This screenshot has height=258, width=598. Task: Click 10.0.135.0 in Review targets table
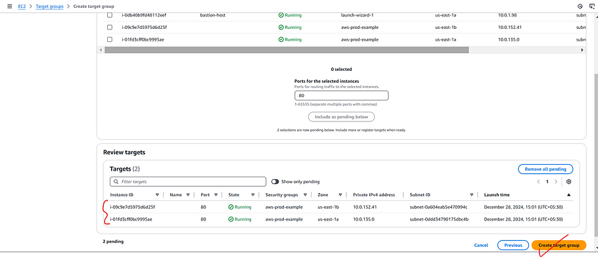point(364,219)
